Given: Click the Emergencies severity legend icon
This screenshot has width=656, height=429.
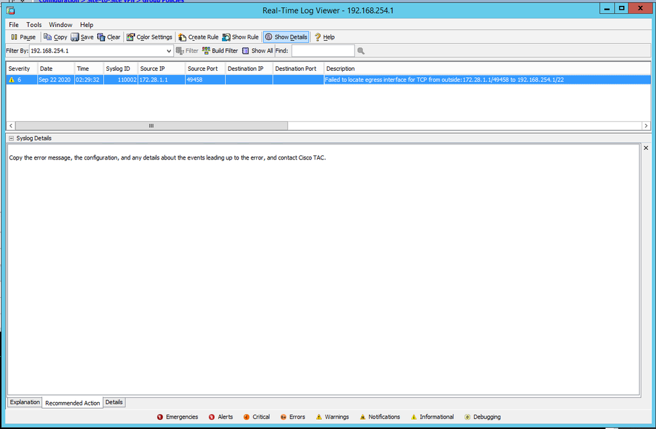Looking at the screenshot, I should (160, 417).
